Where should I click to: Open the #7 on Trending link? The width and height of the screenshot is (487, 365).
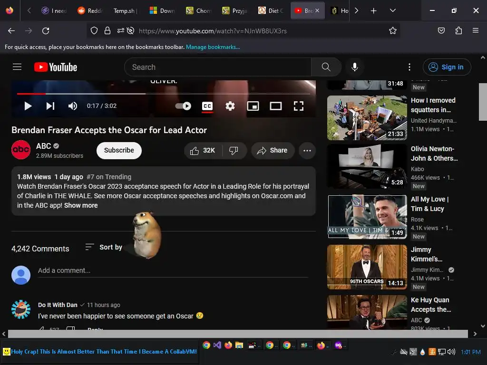coord(109,177)
